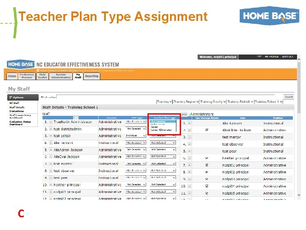Open PDP Type dropdown for TrueNorth Administrator

click(x=136, y=122)
